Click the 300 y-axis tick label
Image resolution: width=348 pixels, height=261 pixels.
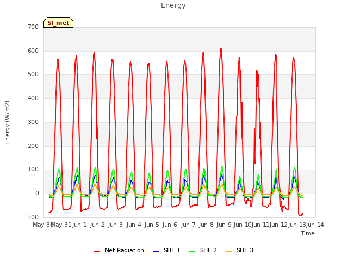pos(33,122)
